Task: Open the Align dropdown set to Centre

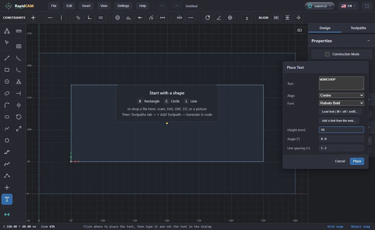Action: click(x=342, y=95)
